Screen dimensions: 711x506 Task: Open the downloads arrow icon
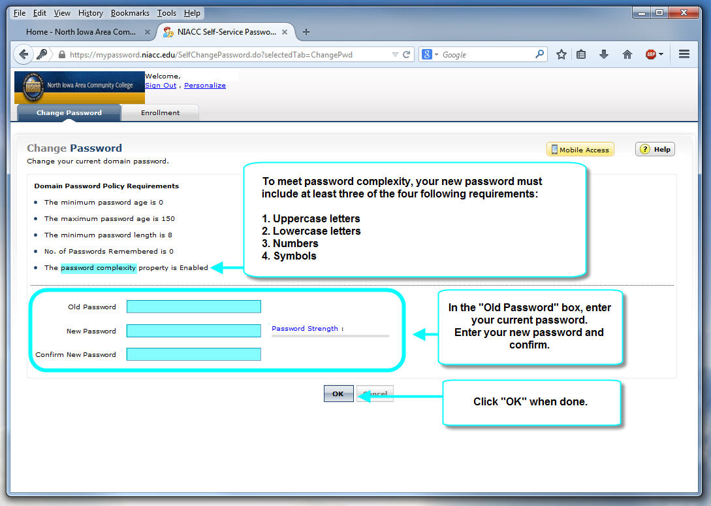(604, 54)
